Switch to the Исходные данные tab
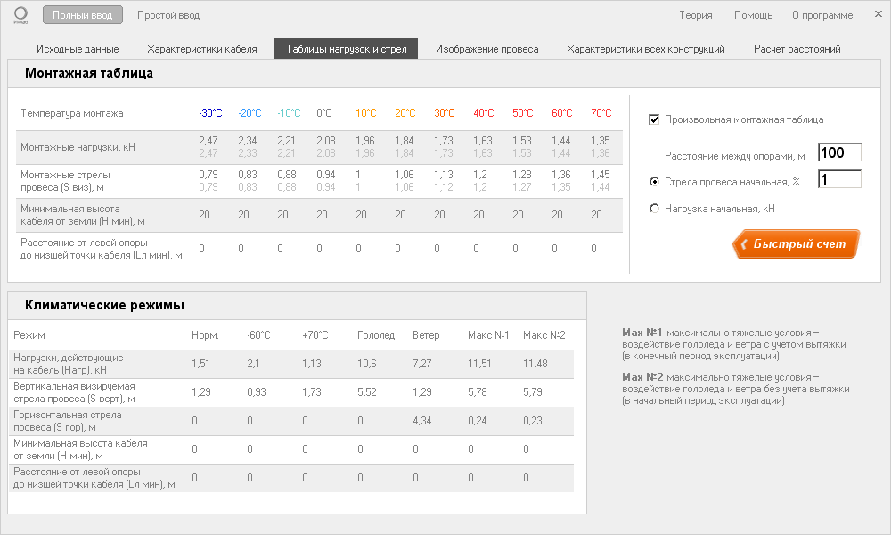Viewport: 891px width, 535px height. (x=78, y=49)
